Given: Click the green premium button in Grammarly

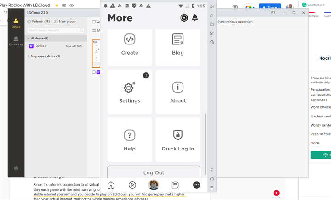Looking at the screenshot, I should 321,155.
